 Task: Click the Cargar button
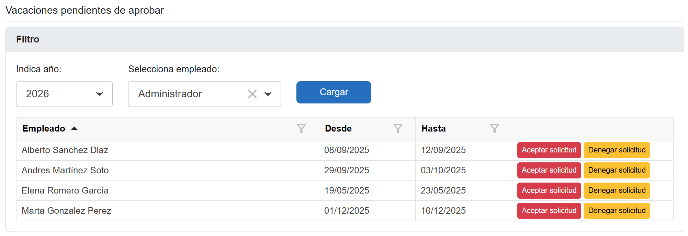pyautogui.click(x=334, y=92)
